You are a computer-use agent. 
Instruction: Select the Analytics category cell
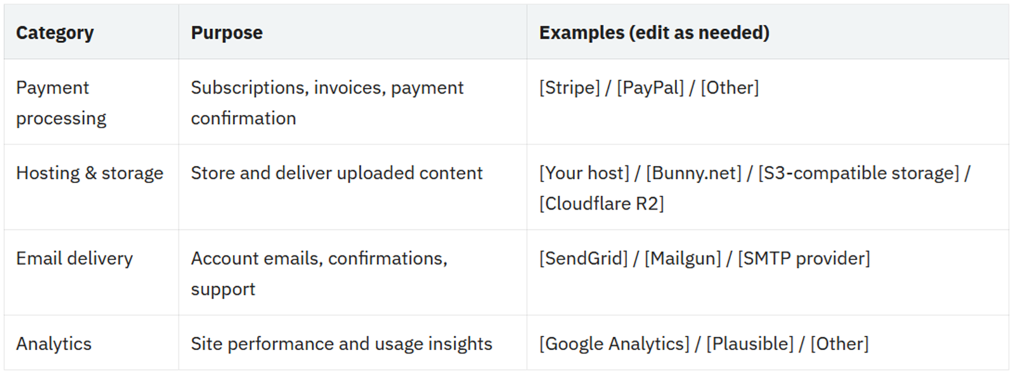[x=54, y=344]
